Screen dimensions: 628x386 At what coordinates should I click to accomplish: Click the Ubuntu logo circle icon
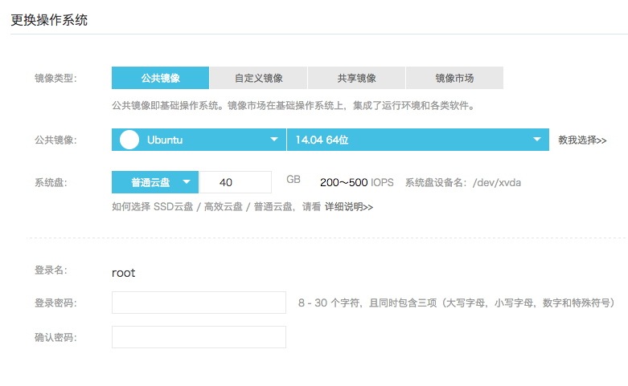129,140
